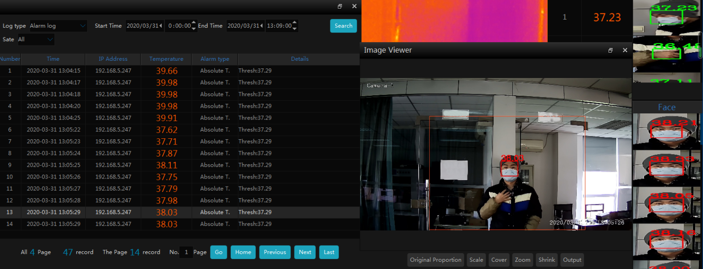Open face thumbnail labeled 38.21
The width and height of the screenshot is (703, 269).
(667, 132)
